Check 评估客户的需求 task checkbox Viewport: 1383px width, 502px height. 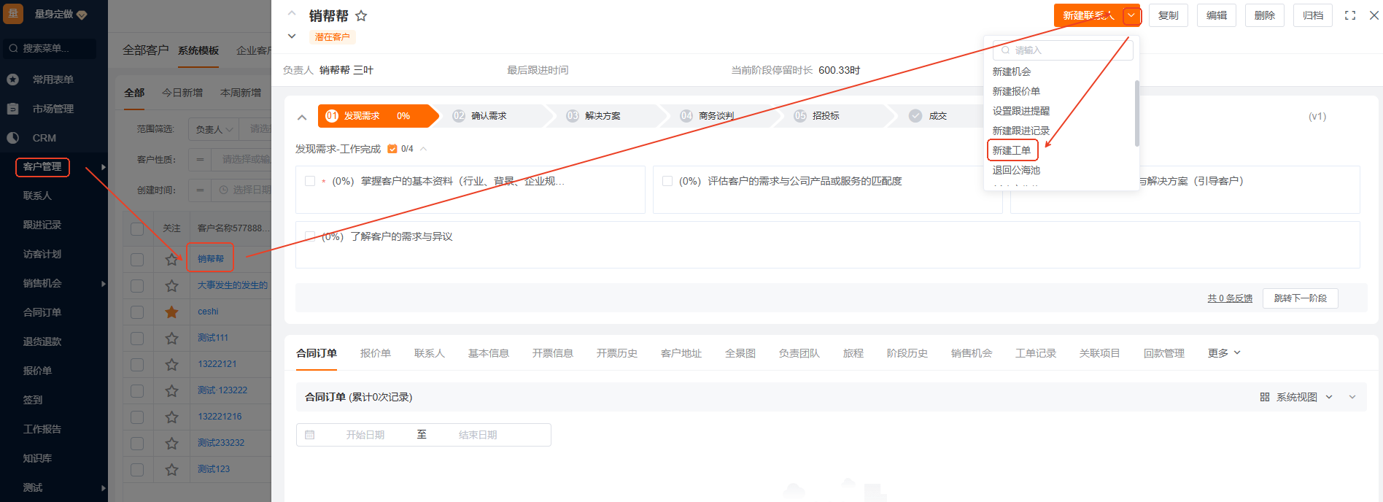[x=667, y=181]
